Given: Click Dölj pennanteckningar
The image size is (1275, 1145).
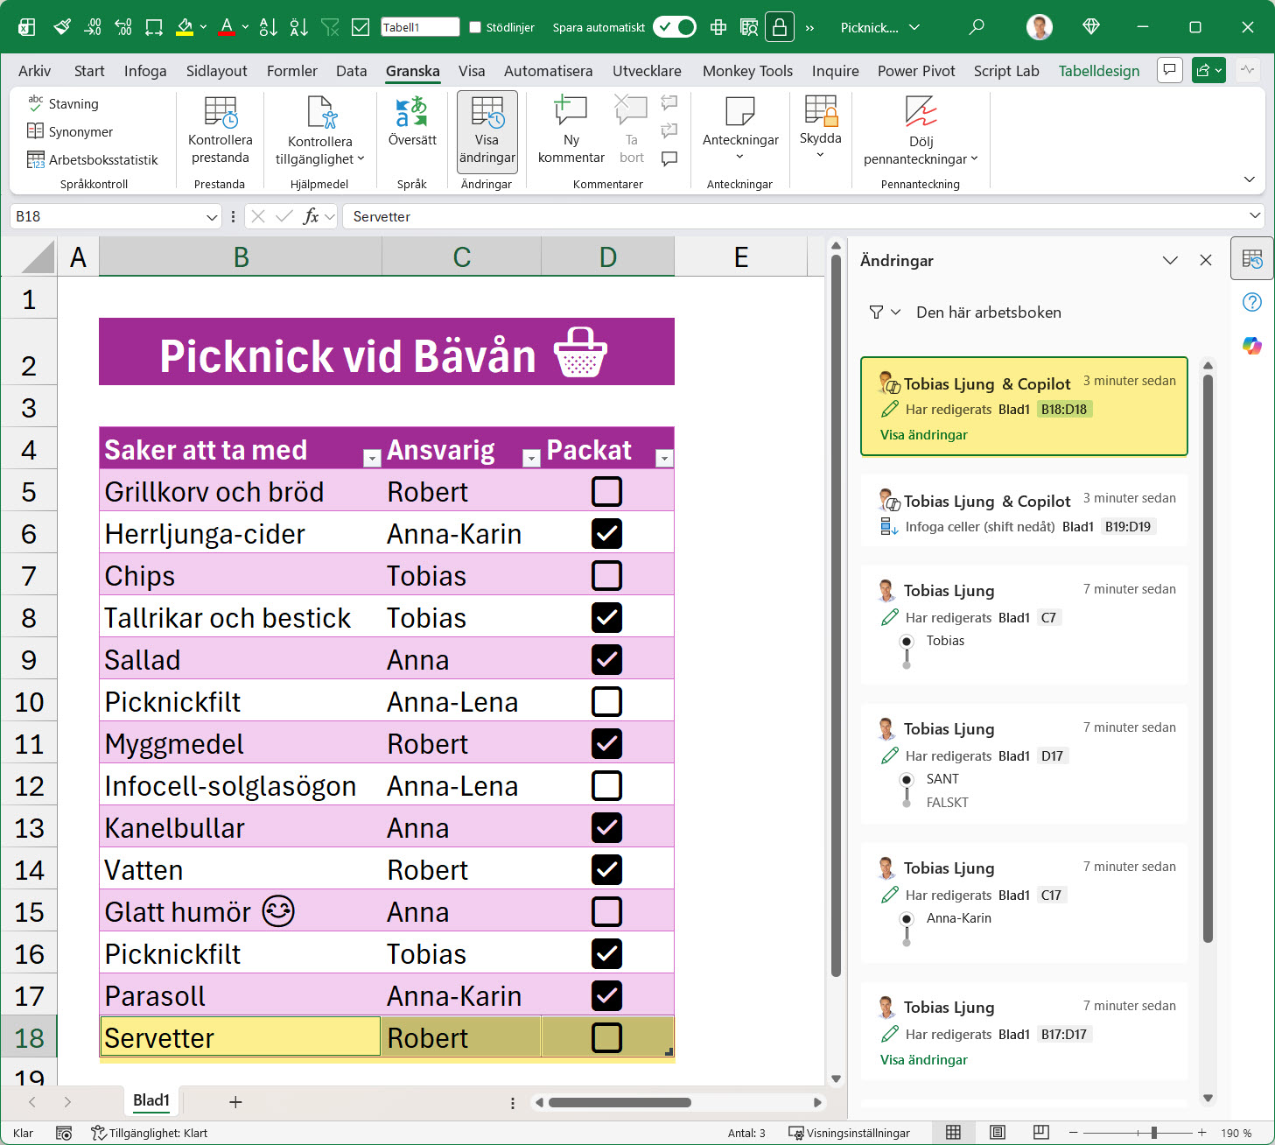Looking at the screenshot, I should (x=921, y=130).
